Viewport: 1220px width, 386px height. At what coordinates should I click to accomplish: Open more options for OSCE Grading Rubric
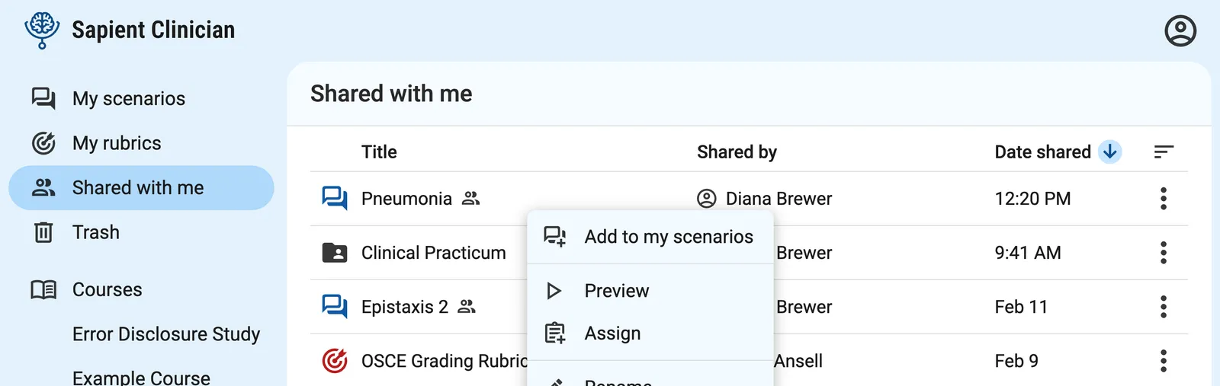click(1163, 361)
